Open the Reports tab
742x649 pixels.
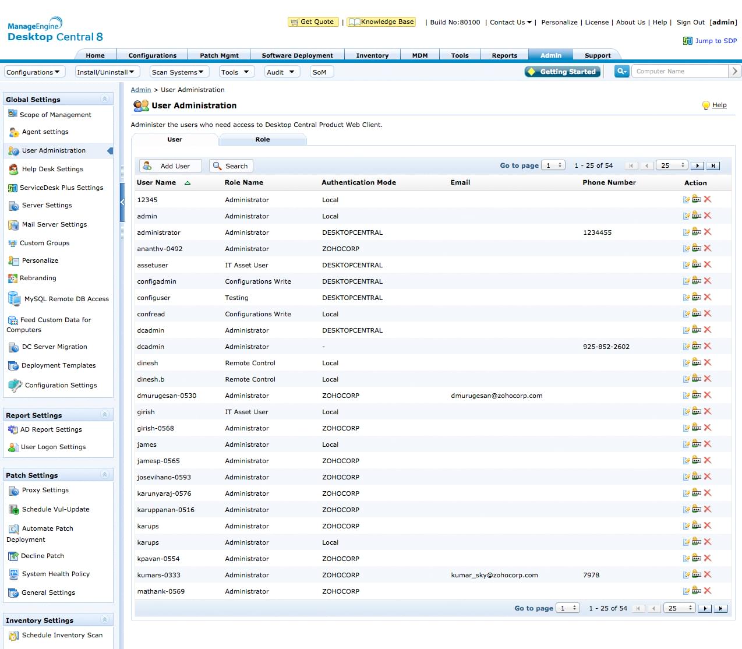pyautogui.click(x=504, y=55)
